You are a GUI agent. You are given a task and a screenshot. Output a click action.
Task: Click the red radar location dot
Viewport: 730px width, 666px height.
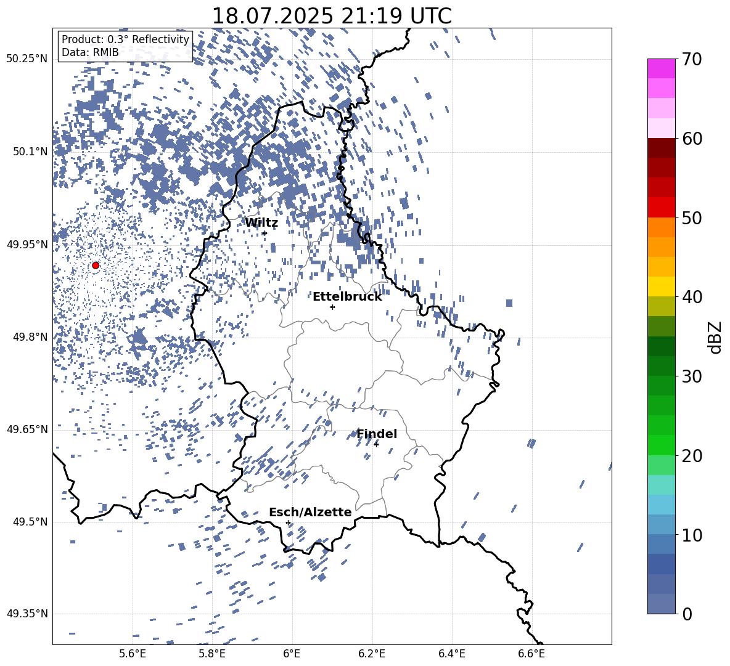[x=96, y=266]
